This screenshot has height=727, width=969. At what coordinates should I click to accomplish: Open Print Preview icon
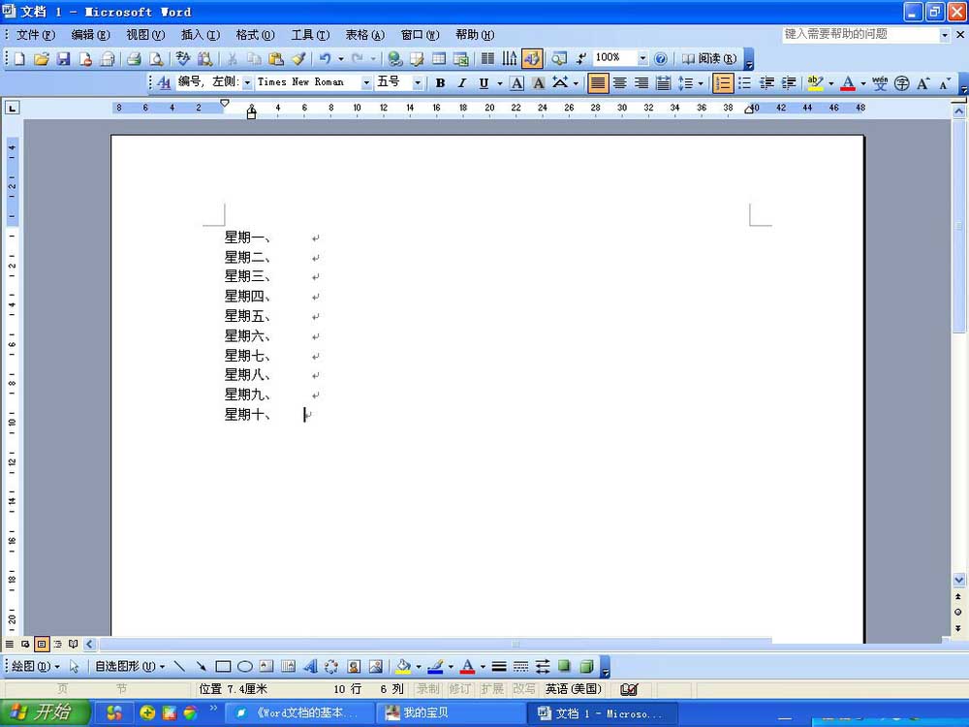[x=156, y=59]
